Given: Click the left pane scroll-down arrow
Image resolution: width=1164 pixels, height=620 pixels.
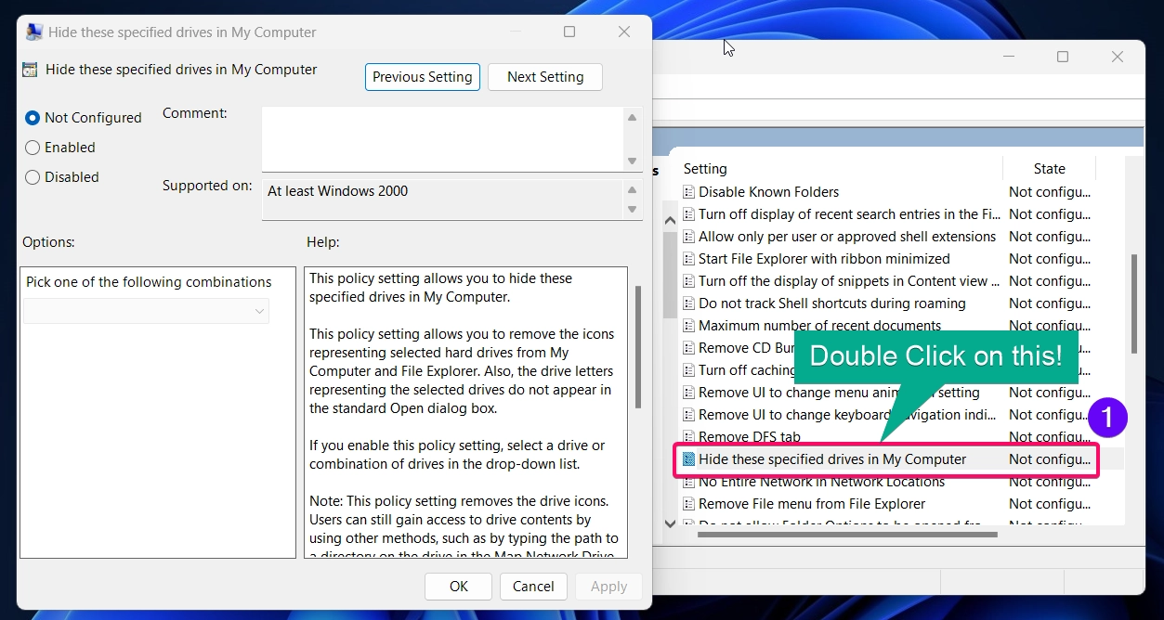Looking at the screenshot, I should click(670, 523).
